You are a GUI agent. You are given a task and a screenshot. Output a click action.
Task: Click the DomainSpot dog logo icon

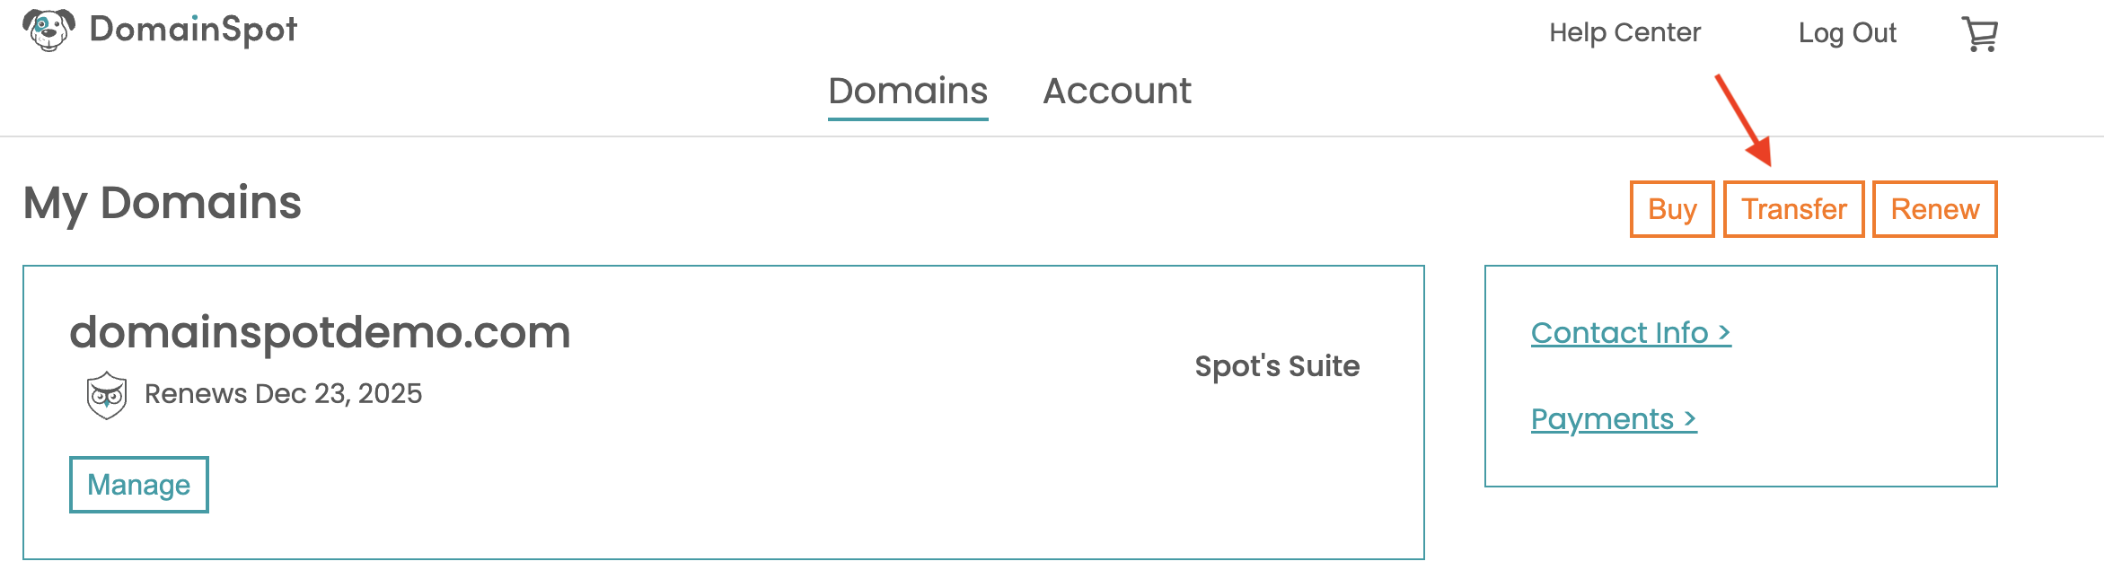[48, 30]
